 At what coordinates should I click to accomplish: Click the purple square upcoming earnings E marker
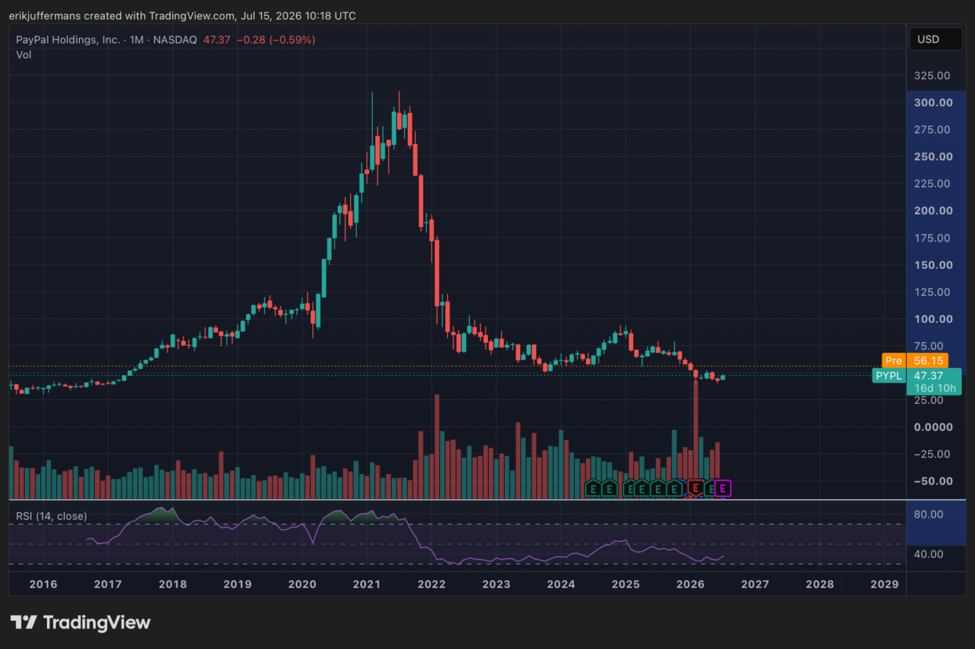(723, 489)
